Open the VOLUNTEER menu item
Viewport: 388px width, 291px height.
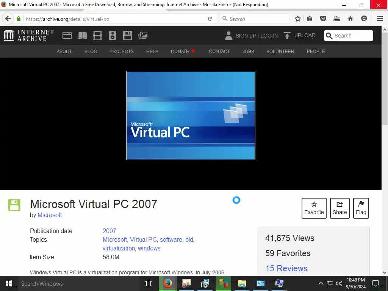tap(280, 51)
